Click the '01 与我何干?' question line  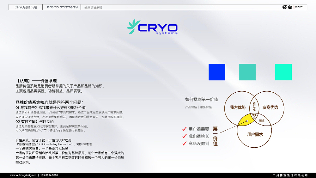pyautogui.click(x=51, y=107)
